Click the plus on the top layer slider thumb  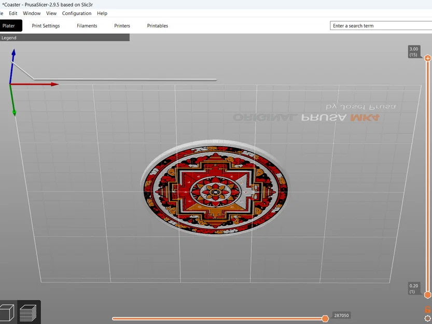(x=427, y=58)
